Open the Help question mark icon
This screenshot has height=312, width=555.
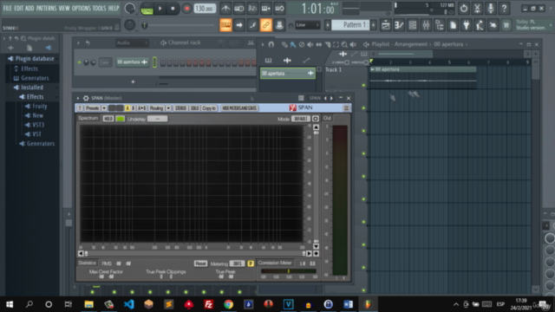pyautogui.click(x=504, y=8)
